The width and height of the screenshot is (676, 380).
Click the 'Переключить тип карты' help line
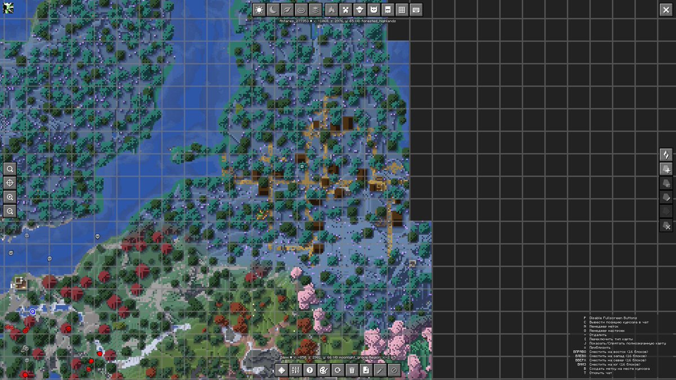click(611, 339)
